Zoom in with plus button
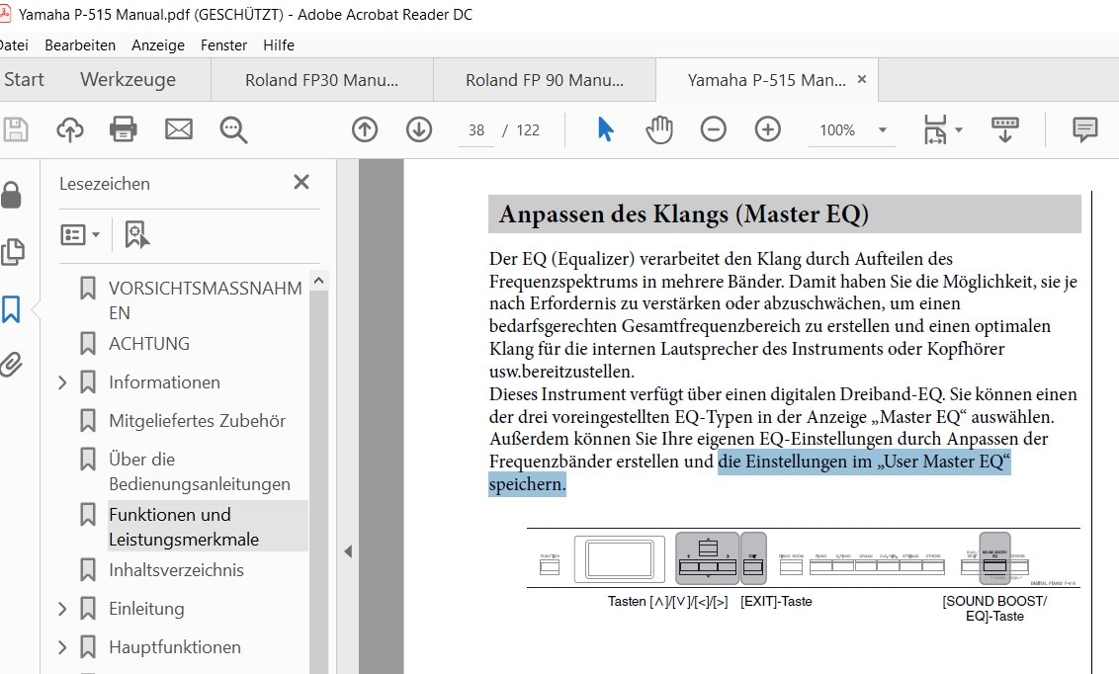 point(768,129)
